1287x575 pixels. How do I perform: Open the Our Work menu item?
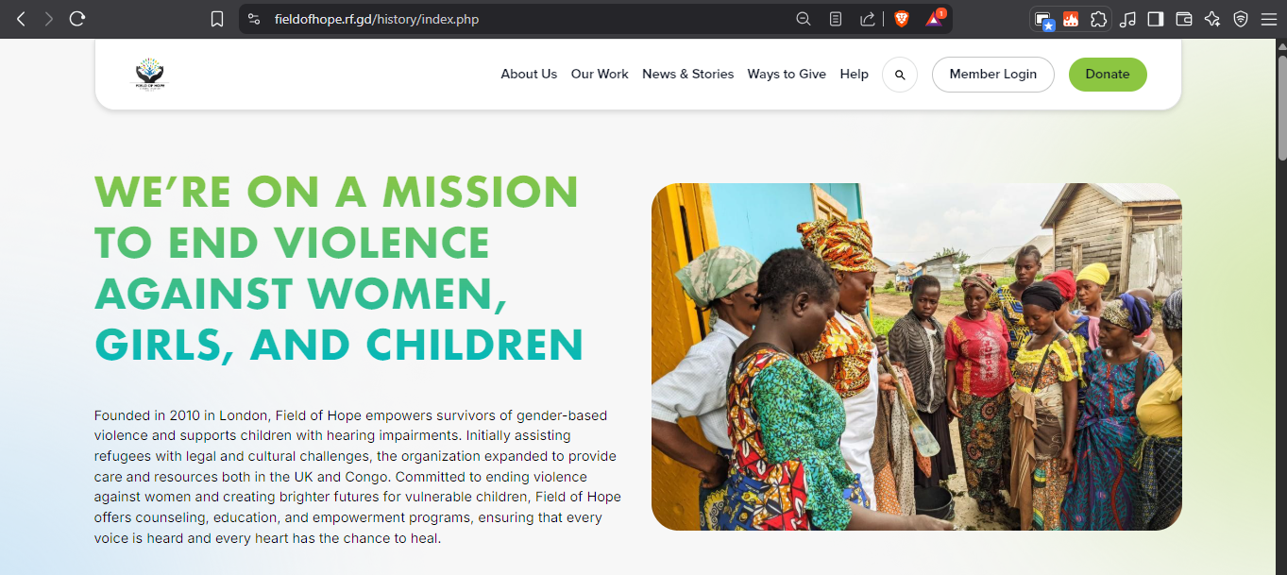click(600, 75)
